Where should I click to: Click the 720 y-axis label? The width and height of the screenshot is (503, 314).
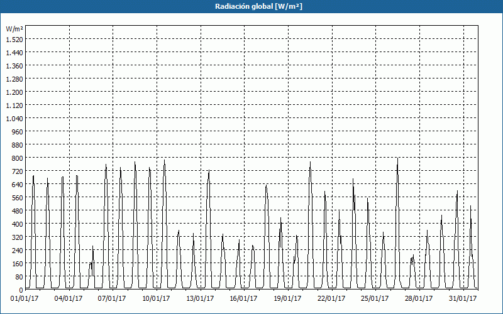click(18, 171)
